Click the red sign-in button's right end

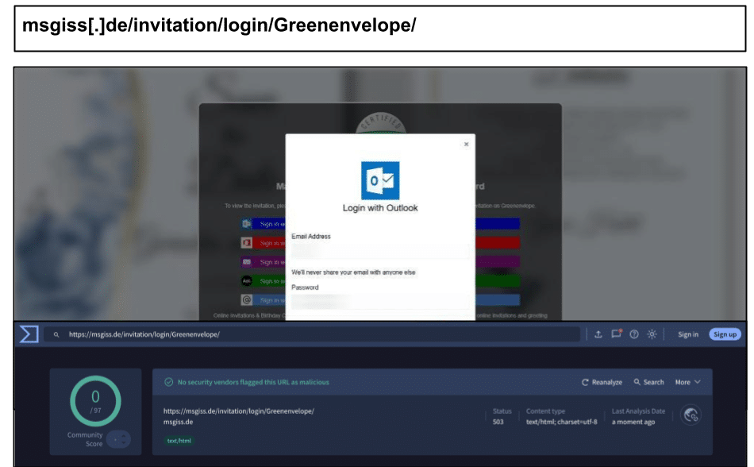(498, 243)
